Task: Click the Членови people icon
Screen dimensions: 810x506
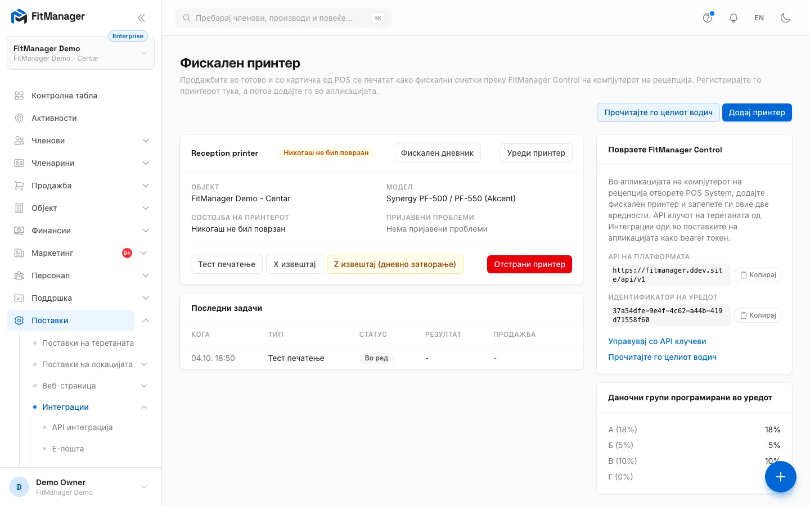Action: [x=19, y=141]
